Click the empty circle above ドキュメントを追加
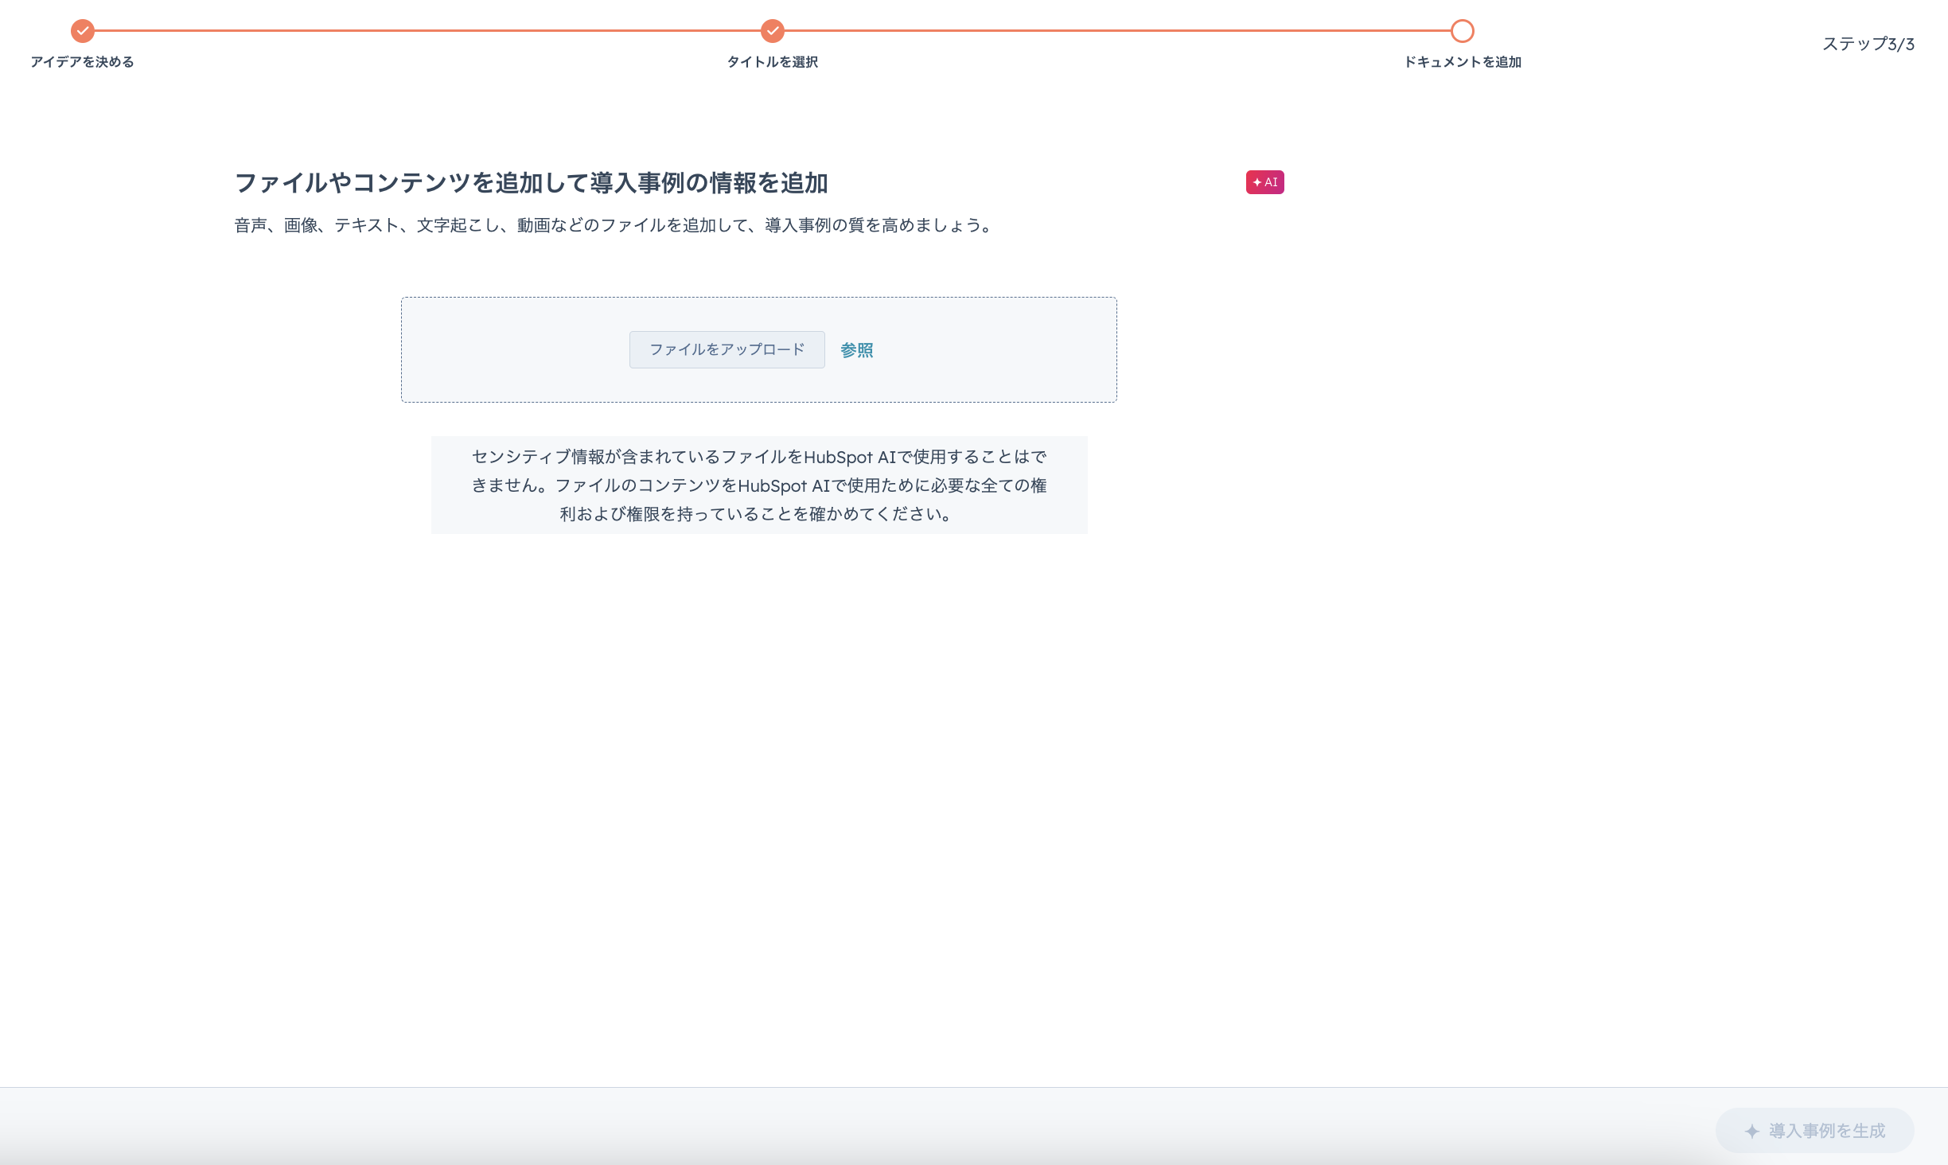The image size is (1948, 1165). click(1462, 31)
